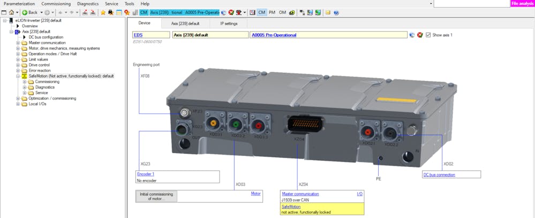Select the PM mode toolbar button
This screenshot has height=218, width=535.
pyautogui.click(x=272, y=12)
